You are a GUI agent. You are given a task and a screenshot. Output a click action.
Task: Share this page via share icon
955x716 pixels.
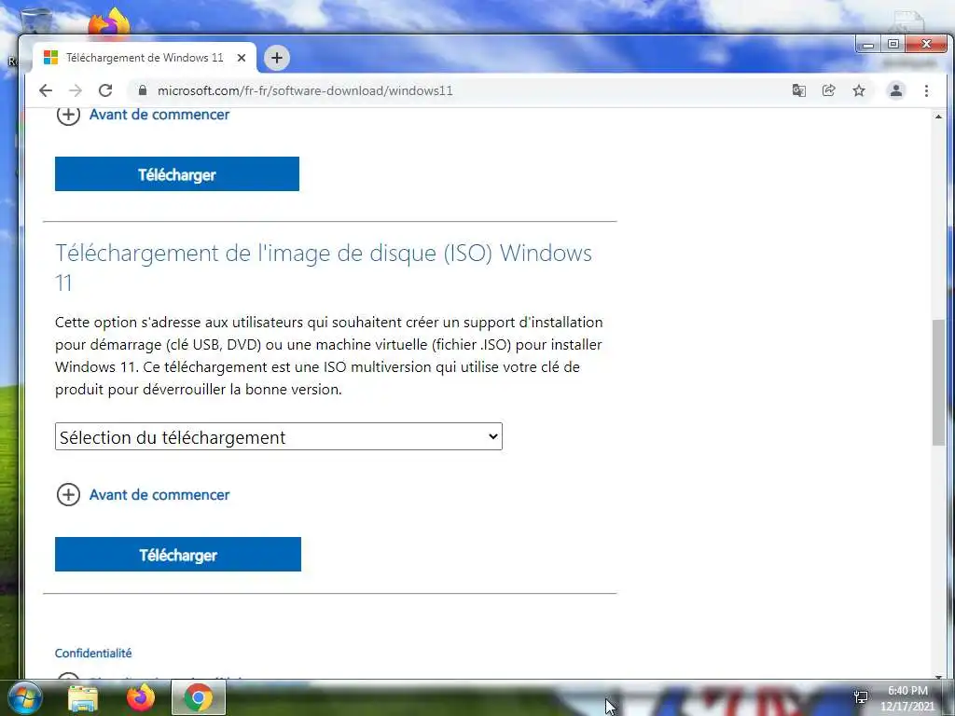828,90
